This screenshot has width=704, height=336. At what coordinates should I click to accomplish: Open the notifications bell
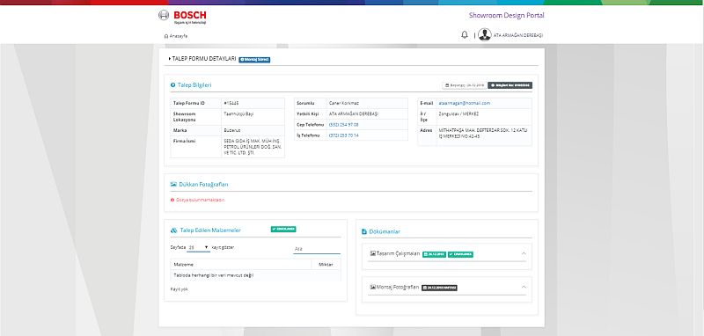465,35
